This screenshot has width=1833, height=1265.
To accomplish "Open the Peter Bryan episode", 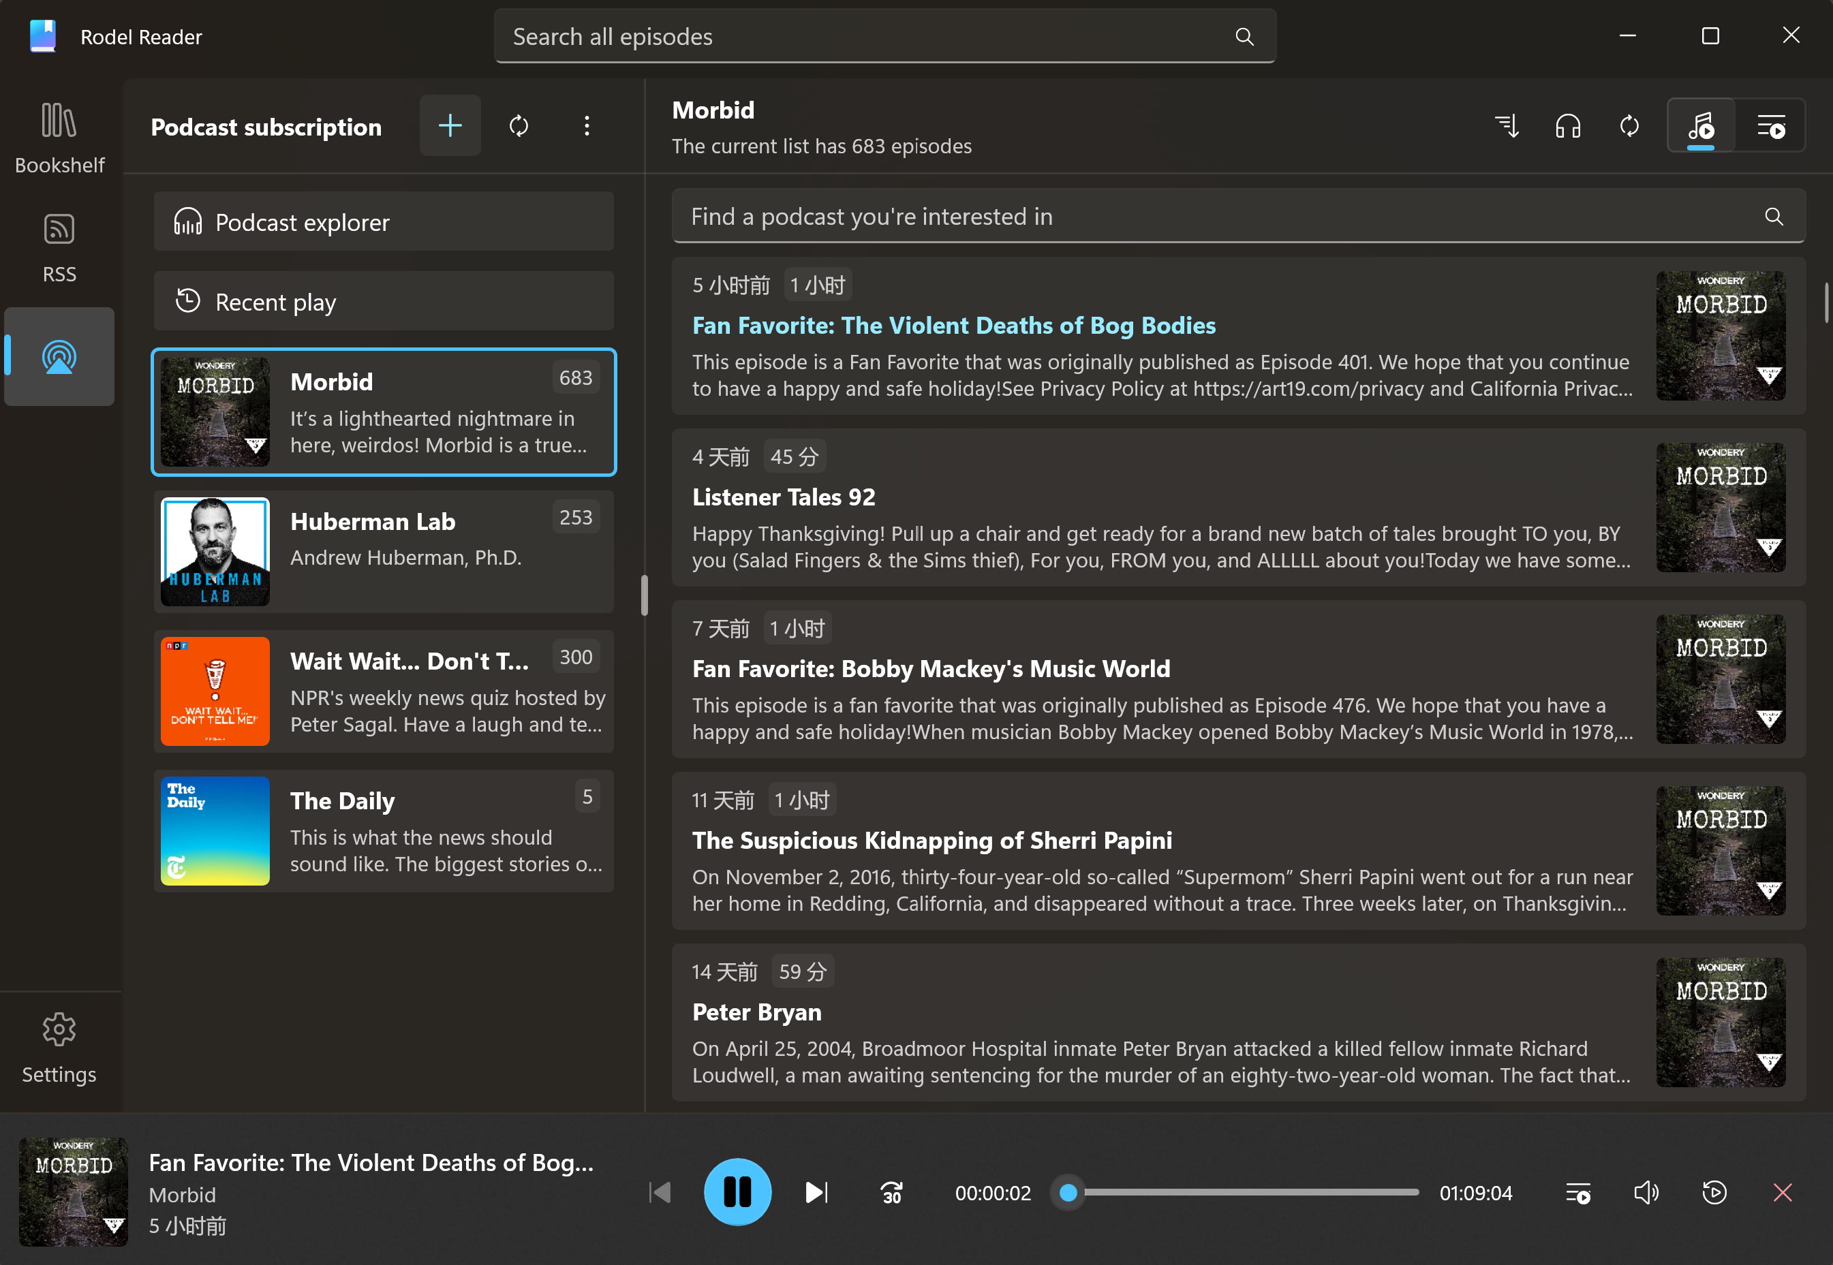I will (x=1238, y=1022).
